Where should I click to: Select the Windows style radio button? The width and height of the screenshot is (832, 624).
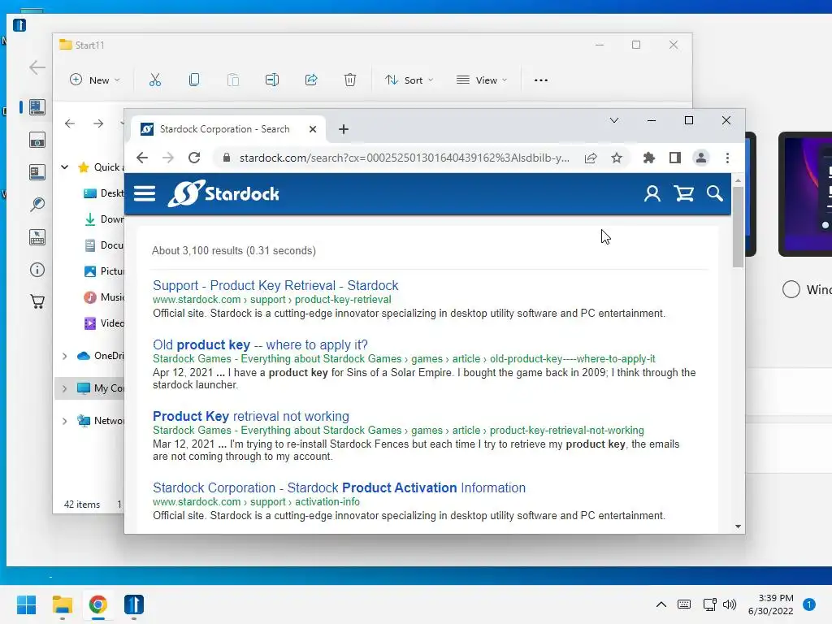[x=791, y=289]
